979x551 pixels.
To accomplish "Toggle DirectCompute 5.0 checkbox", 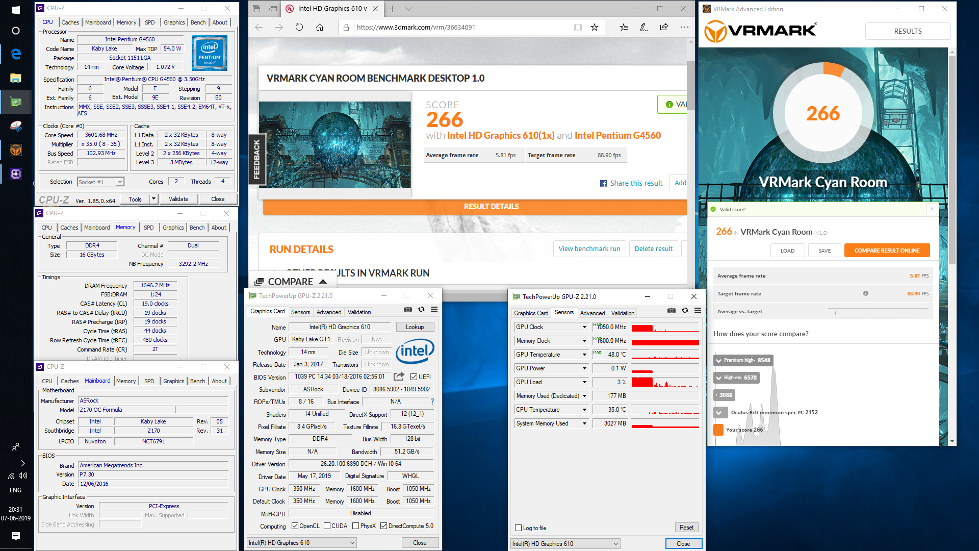I will pyautogui.click(x=384, y=526).
